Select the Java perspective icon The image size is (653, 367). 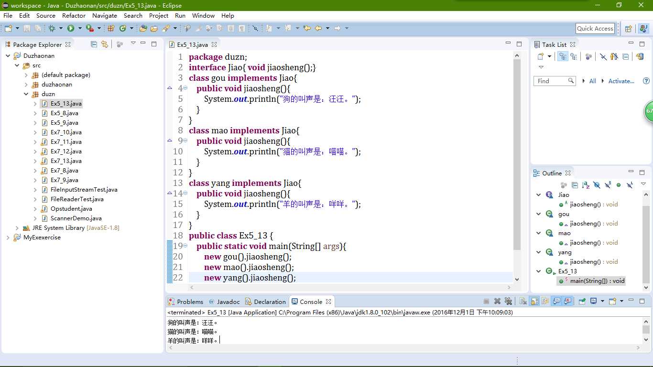click(x=643, y=29)
